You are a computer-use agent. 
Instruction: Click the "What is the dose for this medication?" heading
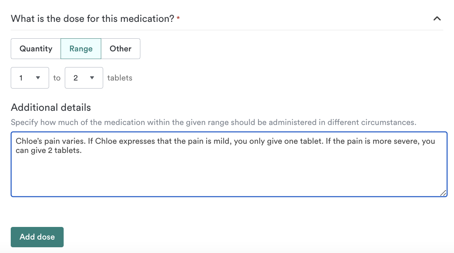(x=92, y=18)
